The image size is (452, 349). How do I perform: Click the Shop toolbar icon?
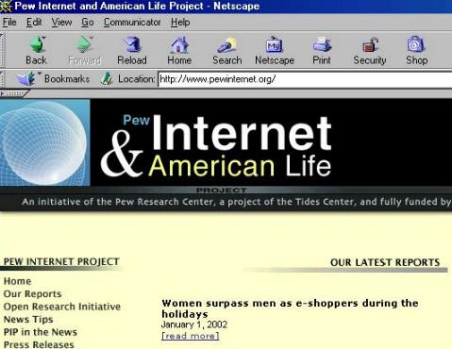(x=416, y=44)
